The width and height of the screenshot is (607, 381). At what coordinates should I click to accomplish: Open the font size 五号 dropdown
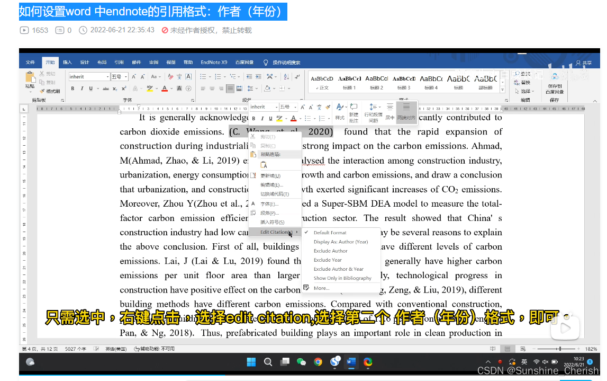tap(125, 76)
